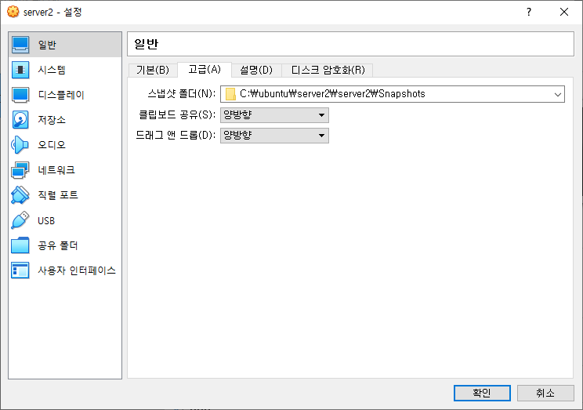The image size is (583, 410).
Task: Click the 확인 (OK) button
Action: [482, 393]
